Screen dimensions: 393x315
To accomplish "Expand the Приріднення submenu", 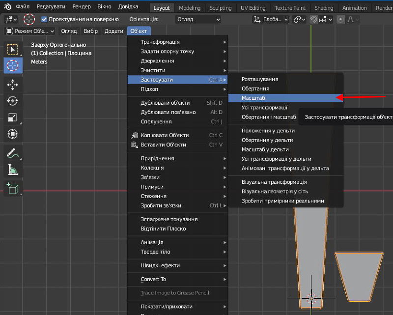I will coord(178,159).
